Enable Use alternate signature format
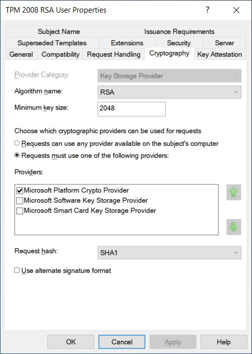Image resolution: width=252 pixels, height=354 pixels. [x=17, y=270]
